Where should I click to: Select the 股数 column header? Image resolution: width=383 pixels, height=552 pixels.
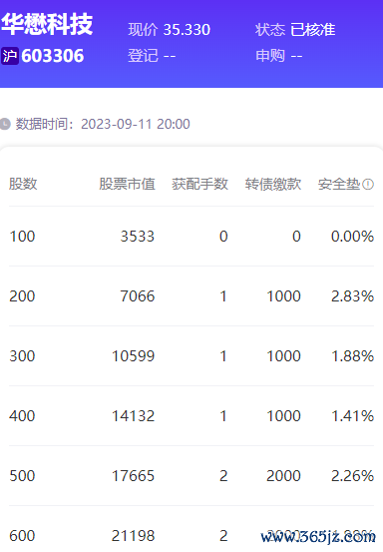click(x=23, y=184)
